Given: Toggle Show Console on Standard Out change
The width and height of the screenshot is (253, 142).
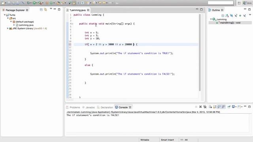Looking at the screenshot, I should 219,107.
